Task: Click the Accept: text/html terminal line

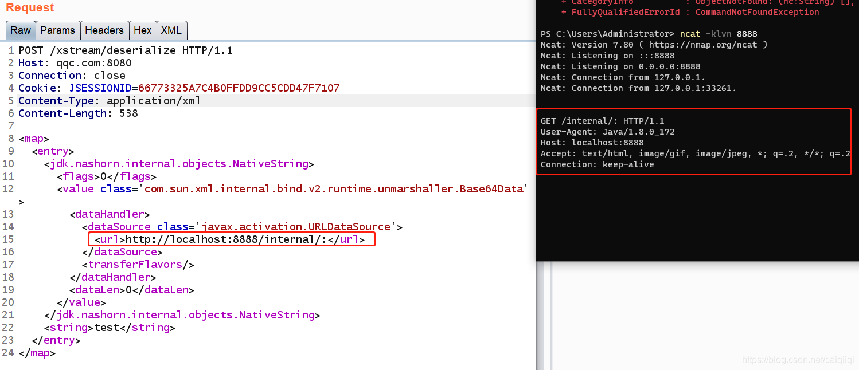Action: tap(695, 153)
